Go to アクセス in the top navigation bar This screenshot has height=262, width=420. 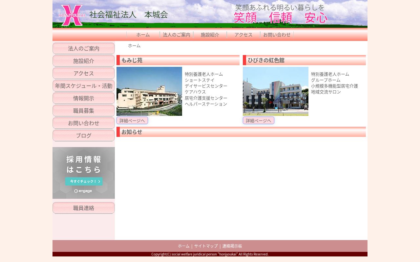243,35
